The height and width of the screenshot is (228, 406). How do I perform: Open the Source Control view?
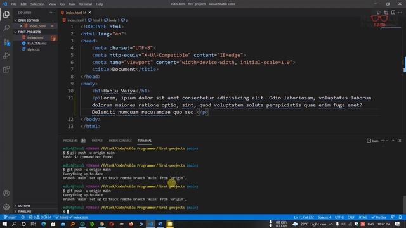pos(6,42)
